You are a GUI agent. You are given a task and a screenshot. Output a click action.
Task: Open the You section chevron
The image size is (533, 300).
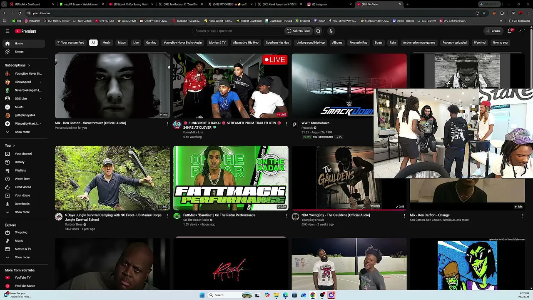(14, 145)
